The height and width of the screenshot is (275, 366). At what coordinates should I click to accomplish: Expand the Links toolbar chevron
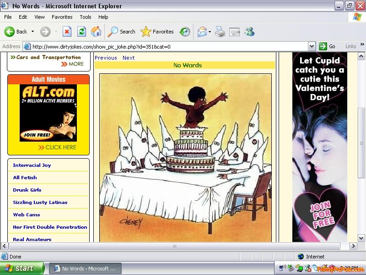pyautogui.click(x=362, y=44)
